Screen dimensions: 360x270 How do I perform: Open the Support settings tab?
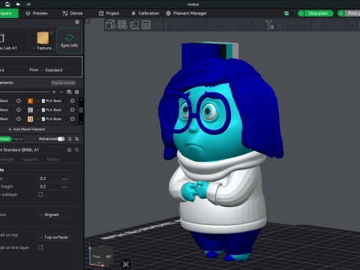[x=31, y=160]
